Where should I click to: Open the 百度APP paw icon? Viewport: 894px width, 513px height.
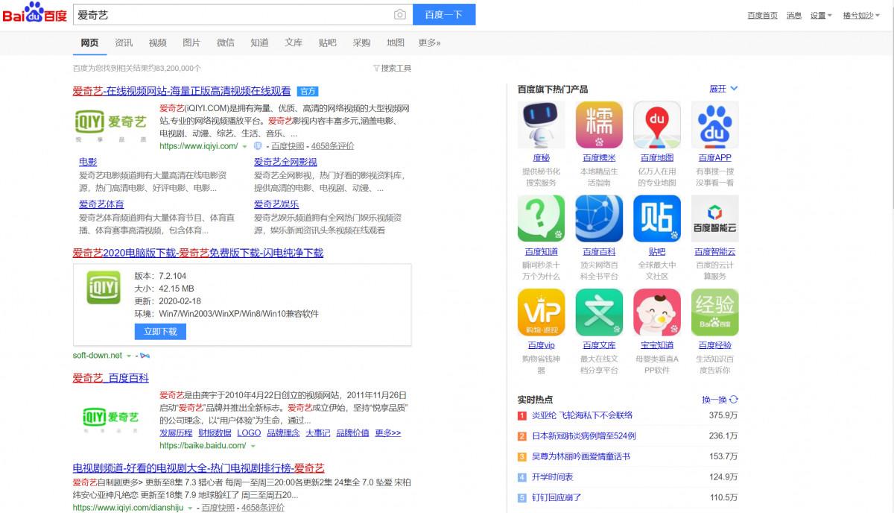715,125
